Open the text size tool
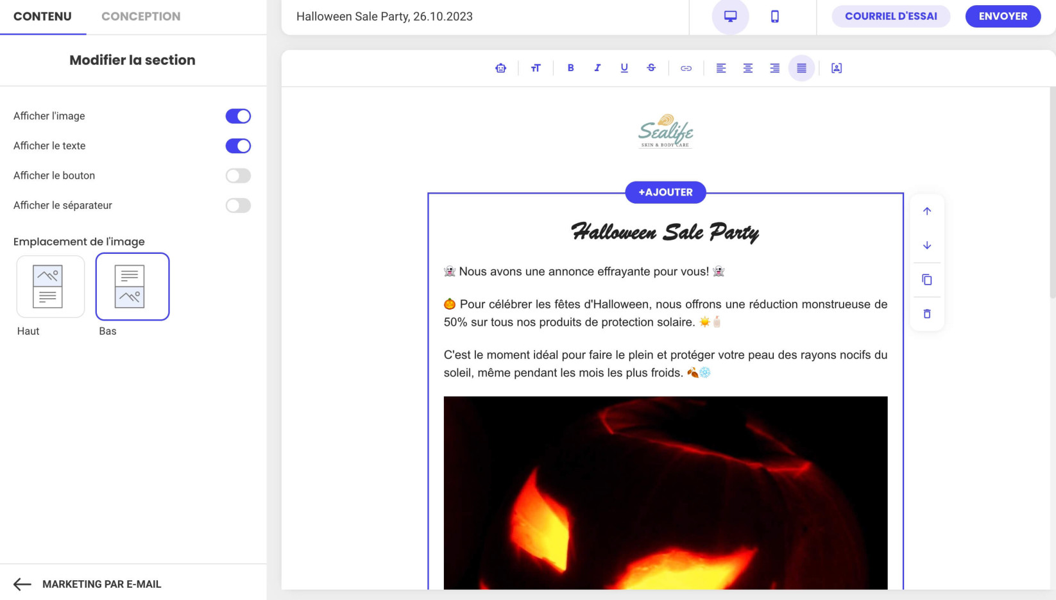The image size is (1056, 600). pos(536,68)
